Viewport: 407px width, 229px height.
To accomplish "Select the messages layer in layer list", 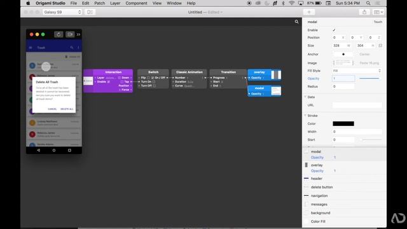I will pyautogui.click(x=344, y=204).
